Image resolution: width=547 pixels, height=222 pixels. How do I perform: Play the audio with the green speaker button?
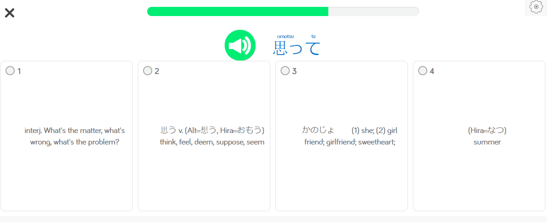[240, 45]
